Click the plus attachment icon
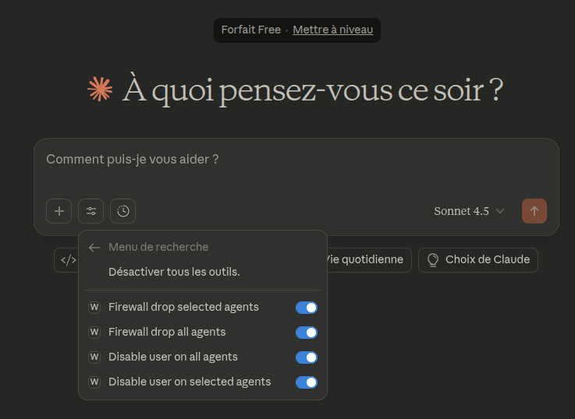This screenshot has width=575, height=419. (59, 211)
